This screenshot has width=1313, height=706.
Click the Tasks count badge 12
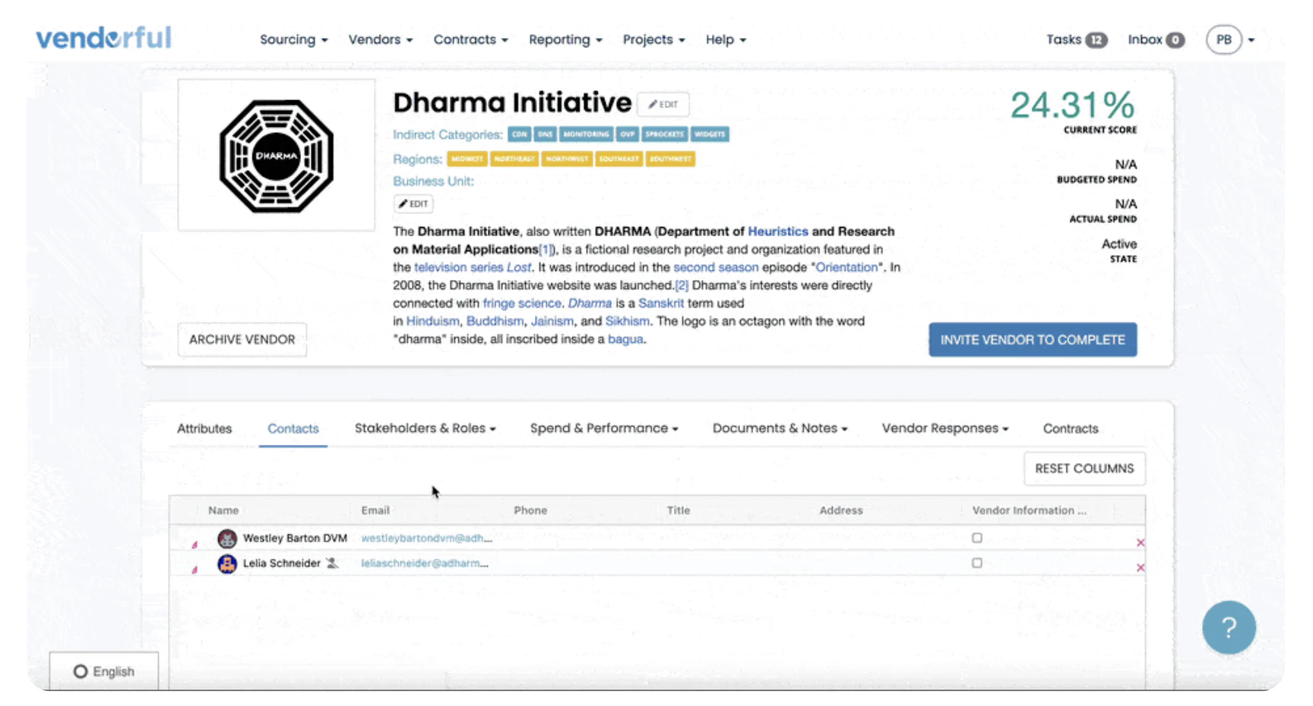[x=1096, y=40]
